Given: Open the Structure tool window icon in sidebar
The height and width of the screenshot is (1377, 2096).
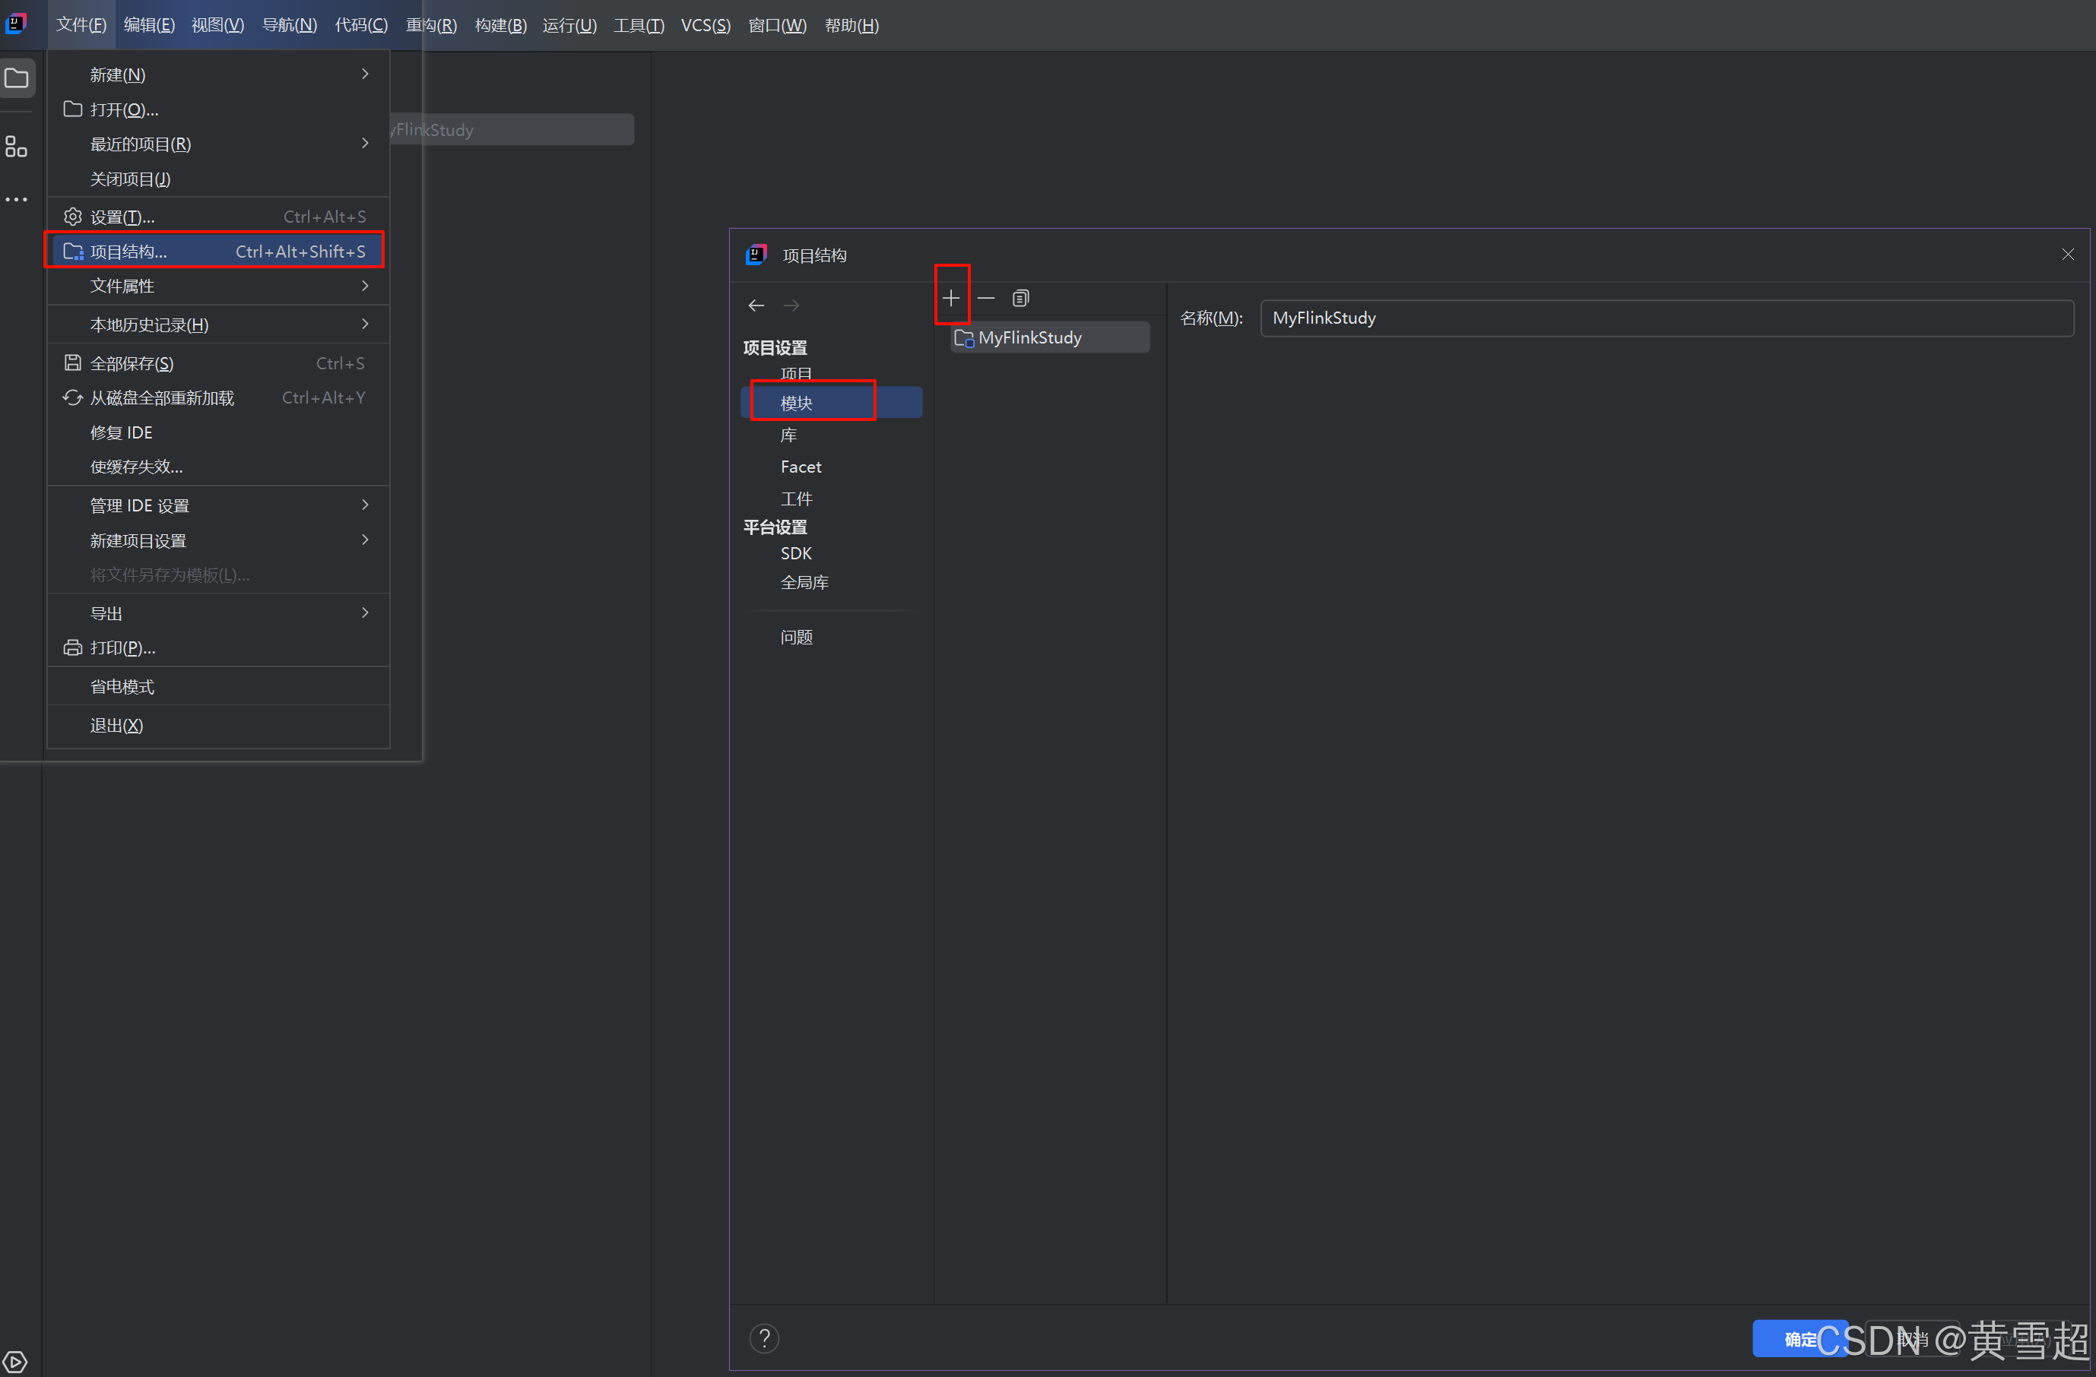Looking at the screenshot, I should pyautogui.click(x=17, y=147).
